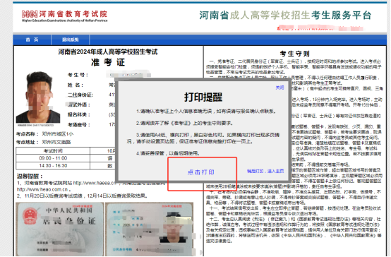This screenshot has height=257, width=391.
Task: Click dialog line 4 about 妥善保管
Action: [x=168, y=153]
